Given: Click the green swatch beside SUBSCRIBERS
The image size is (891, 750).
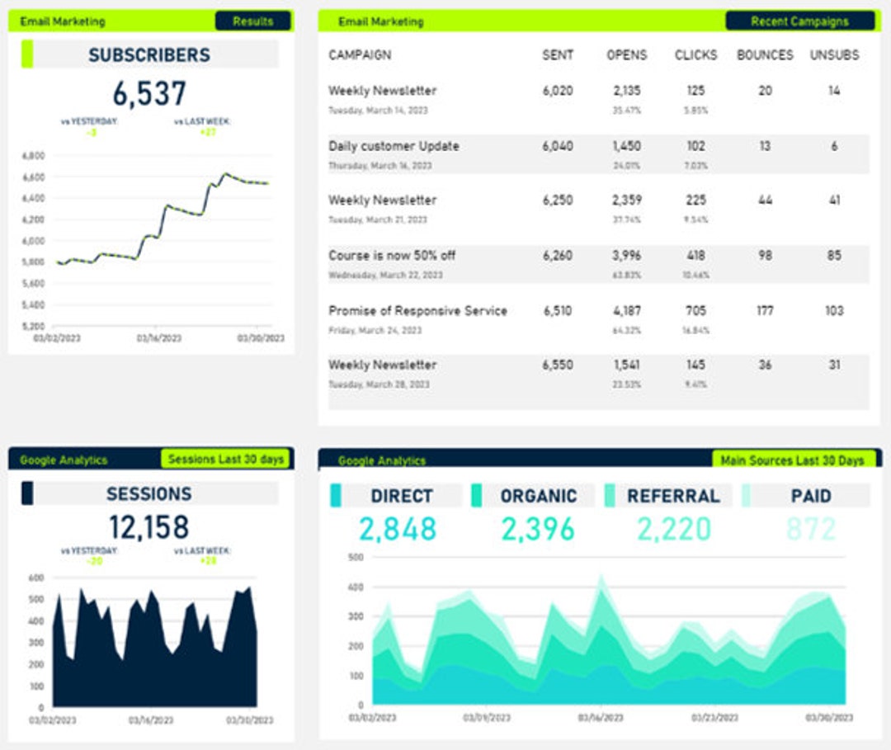Looking at the screenshot, I should (26, 54).
